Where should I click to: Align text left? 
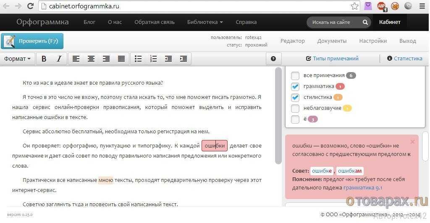76,59
